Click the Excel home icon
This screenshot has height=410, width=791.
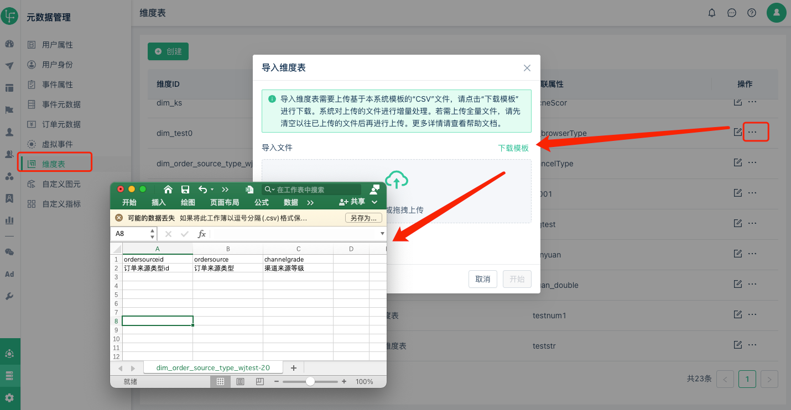[168, 190]
